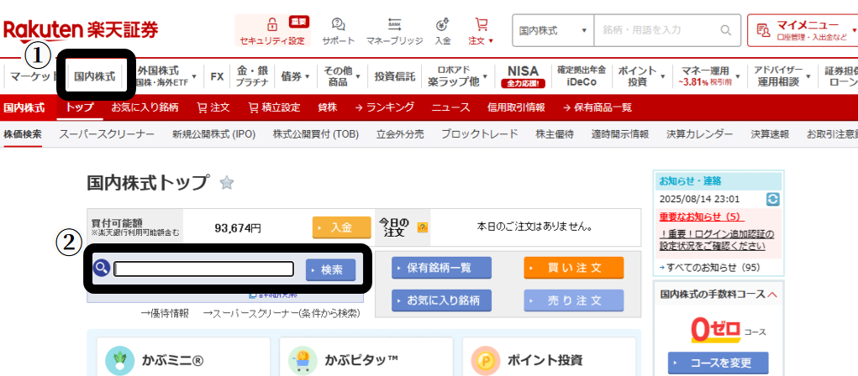Click the orange 入金 button
The height and width of the screenshot is (376, 858).
coord(341,227)
